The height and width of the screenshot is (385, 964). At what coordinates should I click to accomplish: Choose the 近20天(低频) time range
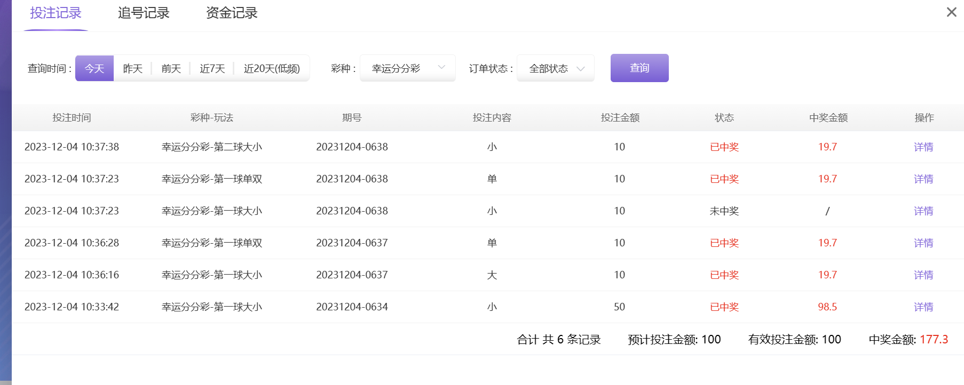tap(272, 69)
